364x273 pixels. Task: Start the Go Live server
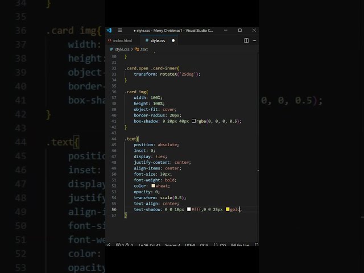240,245
